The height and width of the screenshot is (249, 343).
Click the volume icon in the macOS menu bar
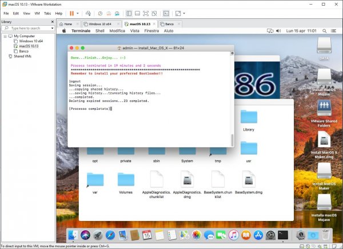[x=278, y=31]
